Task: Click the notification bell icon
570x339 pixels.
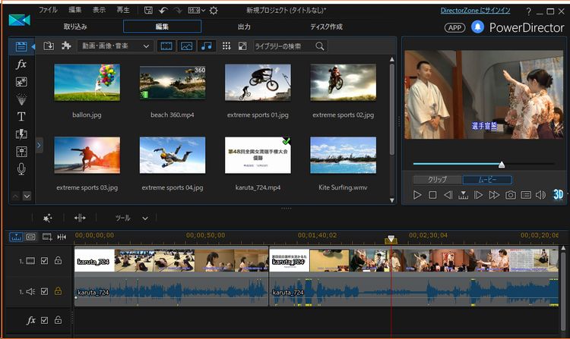Action: (x=478, y=27)
